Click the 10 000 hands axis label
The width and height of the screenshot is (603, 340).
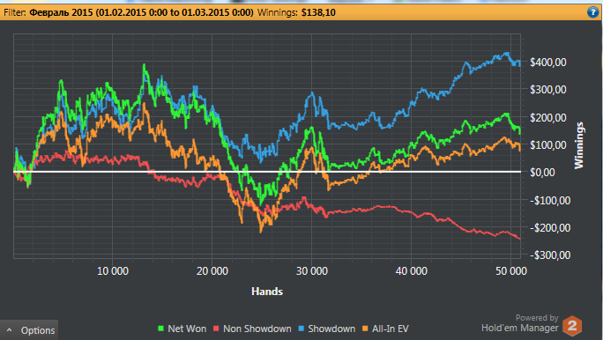point(113,271)
